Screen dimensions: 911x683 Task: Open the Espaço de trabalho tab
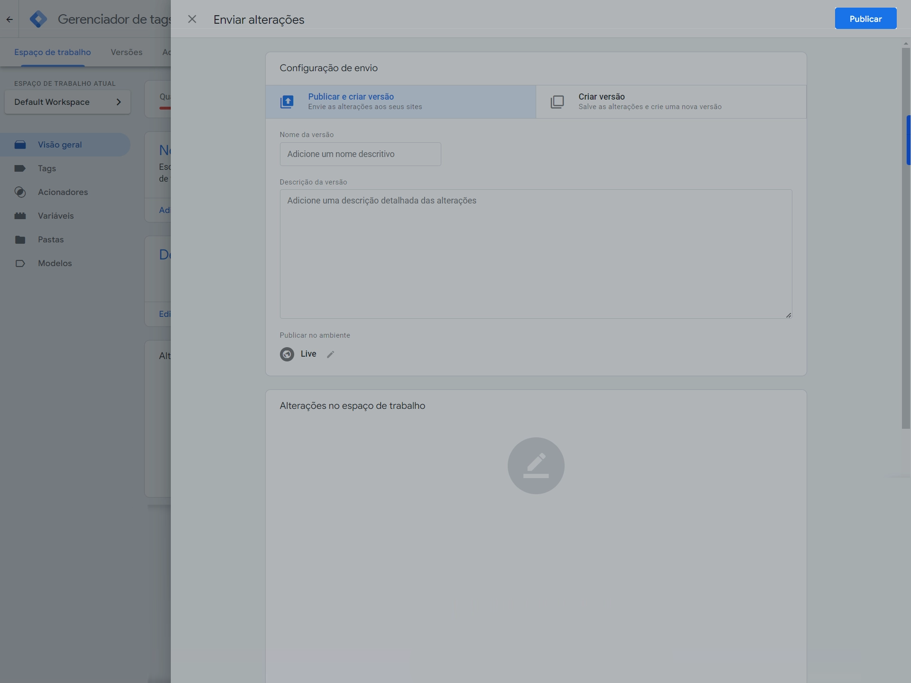pos(52,52)
